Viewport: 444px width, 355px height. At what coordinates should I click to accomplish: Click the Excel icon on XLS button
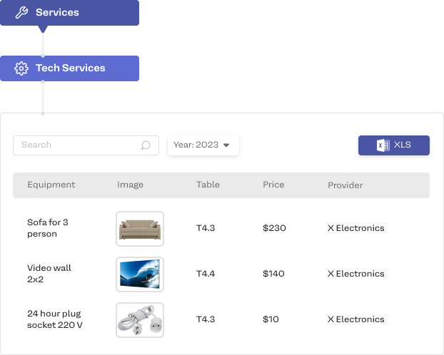point(382,145)
